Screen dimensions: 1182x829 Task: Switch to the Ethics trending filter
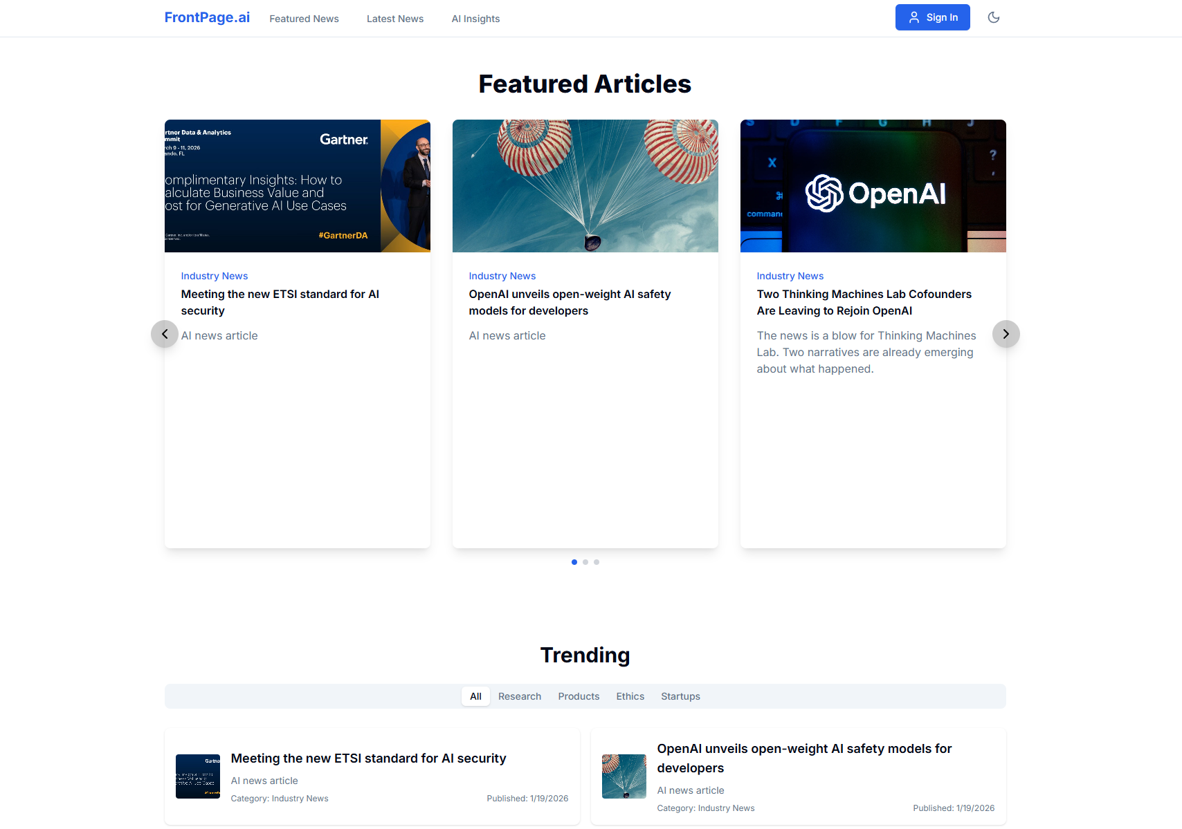coord(630,696)
